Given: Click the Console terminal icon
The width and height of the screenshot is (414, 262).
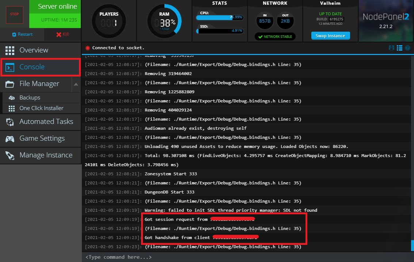Looking at the screenshot, I should 10,67.
